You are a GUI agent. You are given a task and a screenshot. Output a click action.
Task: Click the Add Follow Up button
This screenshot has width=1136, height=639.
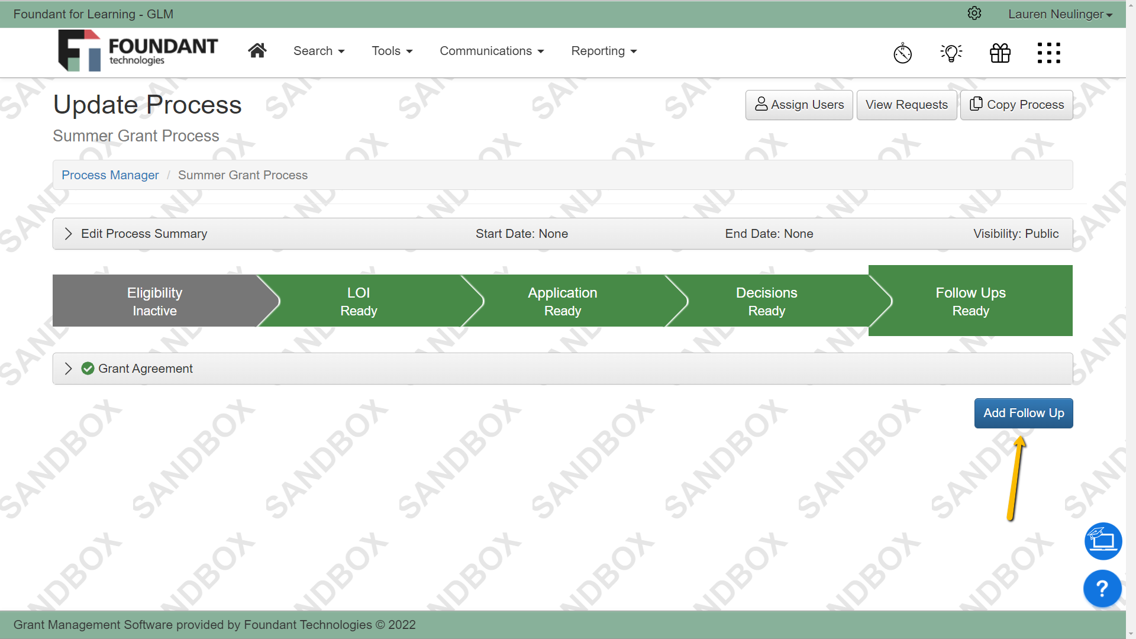pos(1023,413)
